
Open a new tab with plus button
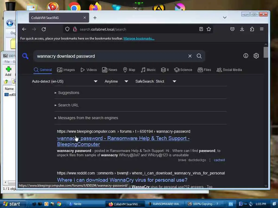(95, 18)
